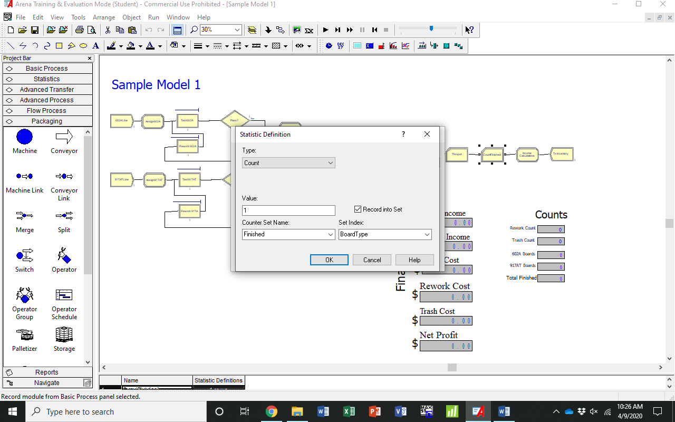Open the Tools menu
The image size is (675, 422).
click(78, 17)
